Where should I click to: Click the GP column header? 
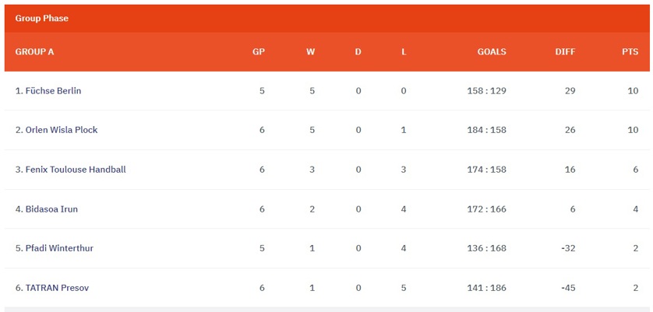click(259, 52)
